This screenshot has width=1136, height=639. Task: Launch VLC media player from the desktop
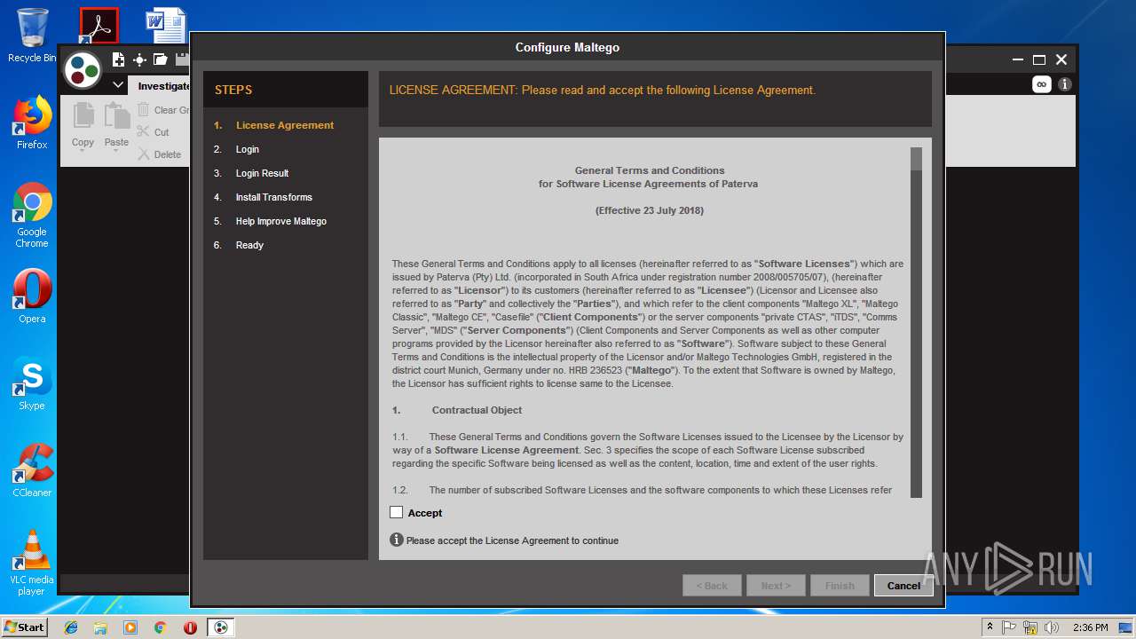(32, 563)
